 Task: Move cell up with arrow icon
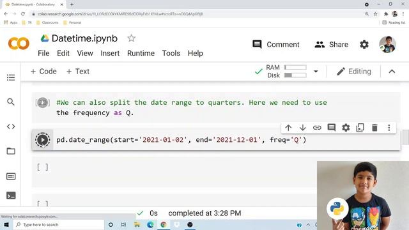point(288,128)
